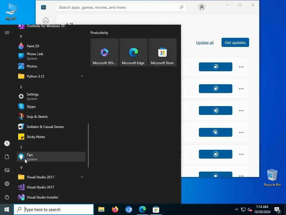Viewport: 286px width, 215px height.
Task: Open more options for first update item
Action: click(241, 67)
